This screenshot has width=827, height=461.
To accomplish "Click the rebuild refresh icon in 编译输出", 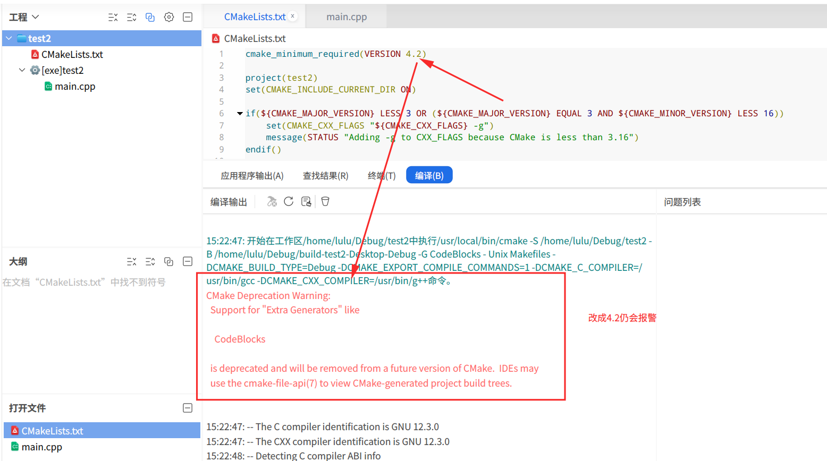I will pyautogui.click(x=289, y=201).
